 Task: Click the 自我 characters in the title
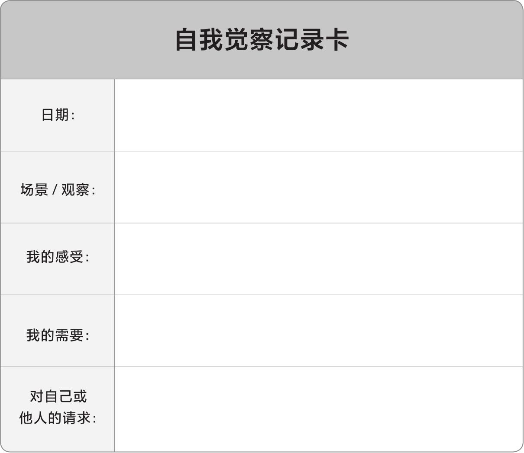(x=199, y=40)
